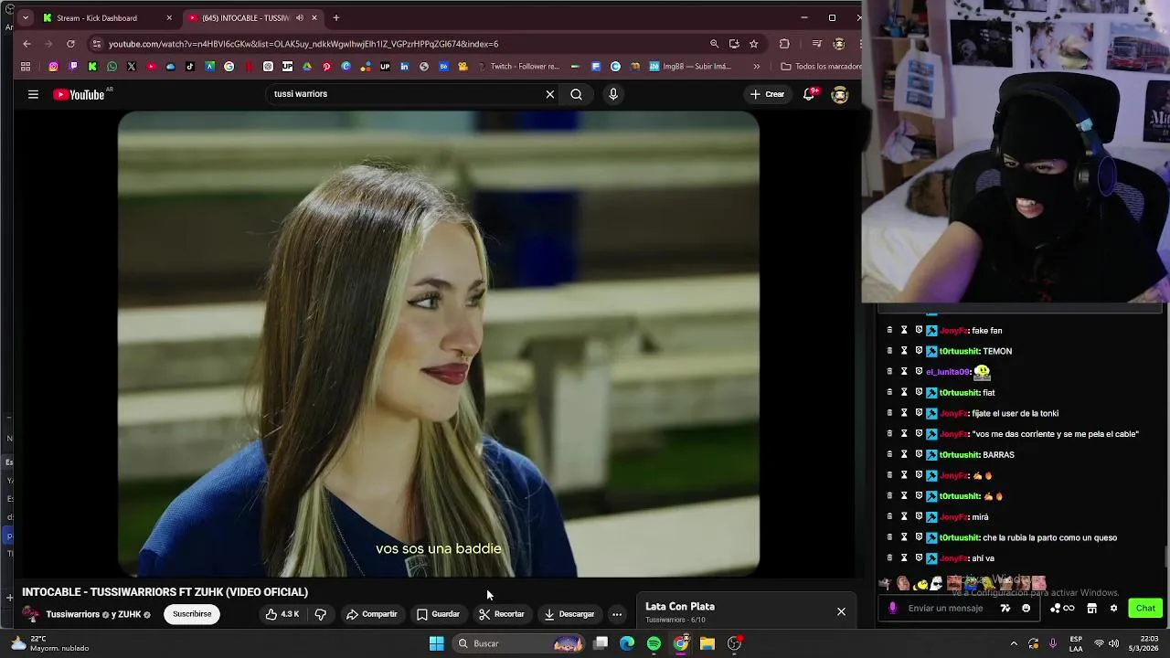Start voice search with the microphone

[613, 94]
